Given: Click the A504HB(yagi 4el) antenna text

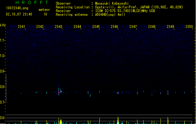Looking at the screenshot, I should coord(110,15).
